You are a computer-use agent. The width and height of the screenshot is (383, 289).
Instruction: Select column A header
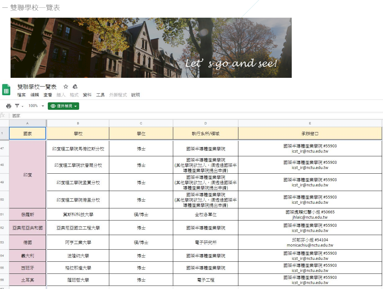point(28,123)
